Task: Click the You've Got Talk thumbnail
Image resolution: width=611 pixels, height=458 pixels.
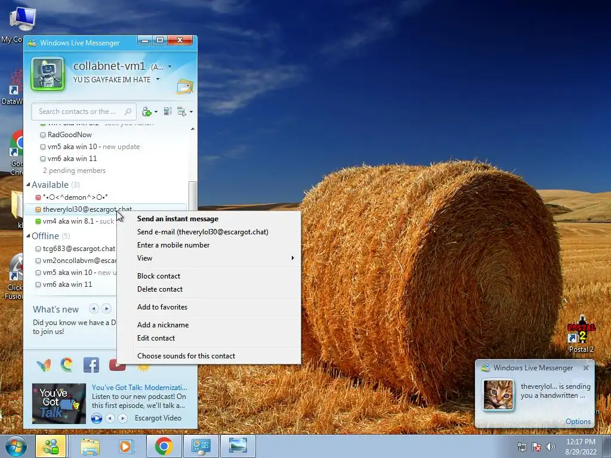Action: pyautogui.click(x=59, y=404)
